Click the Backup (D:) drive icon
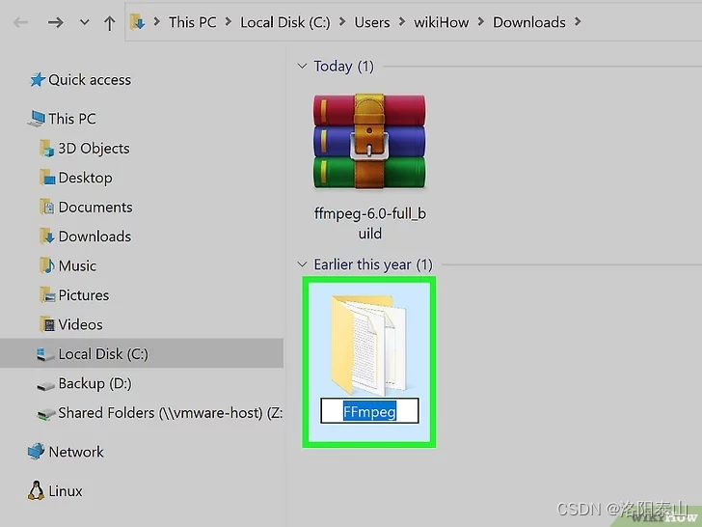702x527 pixels. [x=45, y=385]
